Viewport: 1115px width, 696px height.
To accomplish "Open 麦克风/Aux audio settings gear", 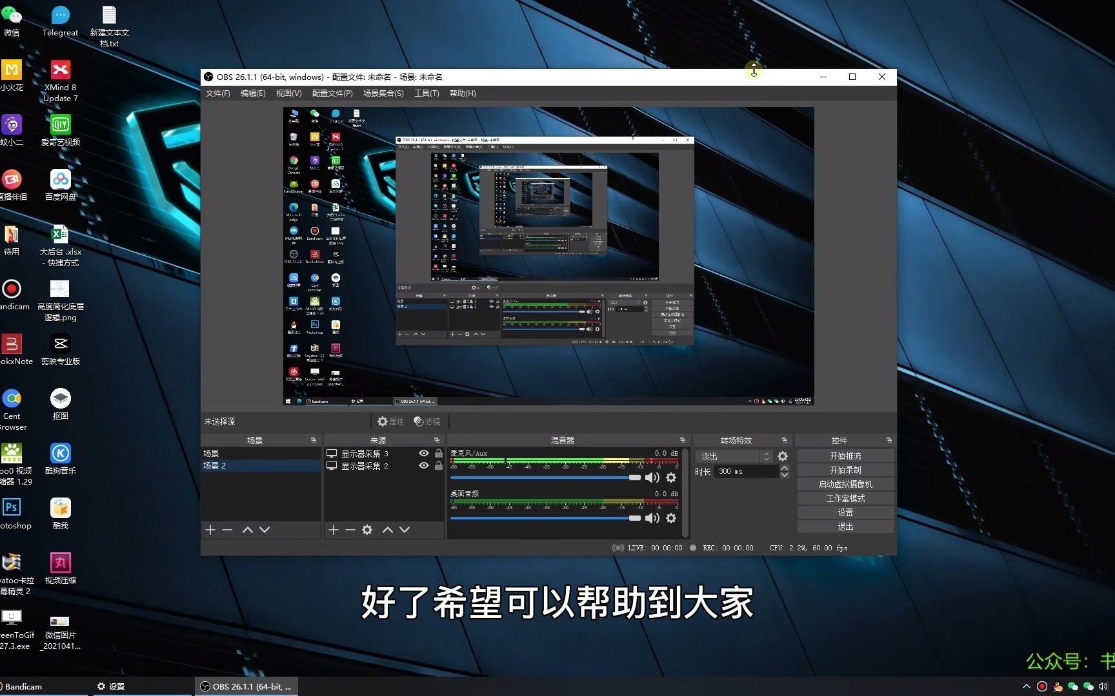I will point(671,478).
